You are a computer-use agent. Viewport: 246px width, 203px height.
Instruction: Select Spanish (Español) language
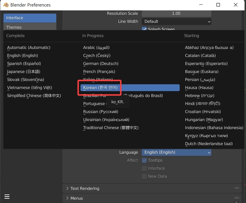[24, 64]
